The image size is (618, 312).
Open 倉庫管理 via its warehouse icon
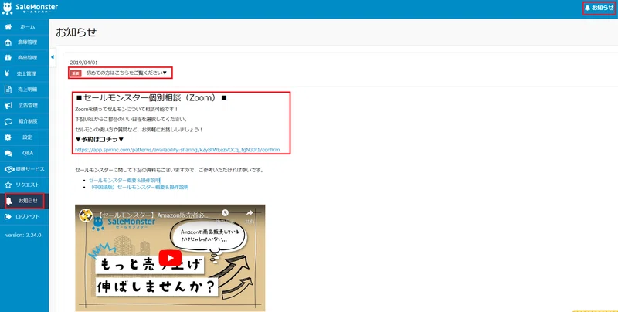tap(8, 42)
